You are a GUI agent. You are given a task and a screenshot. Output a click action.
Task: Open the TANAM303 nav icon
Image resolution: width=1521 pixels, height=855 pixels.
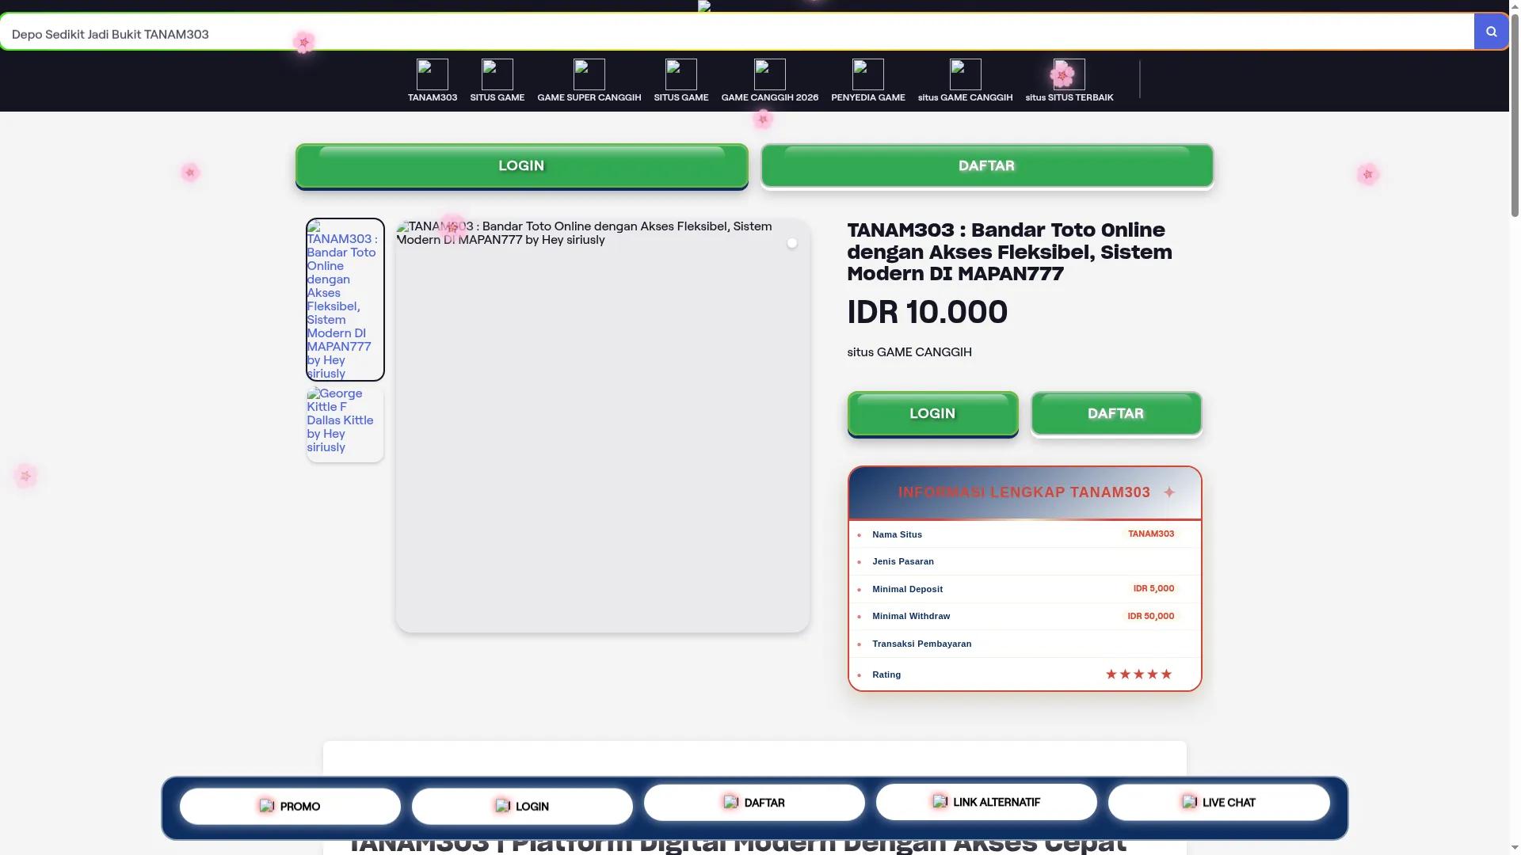click(433, 74)
